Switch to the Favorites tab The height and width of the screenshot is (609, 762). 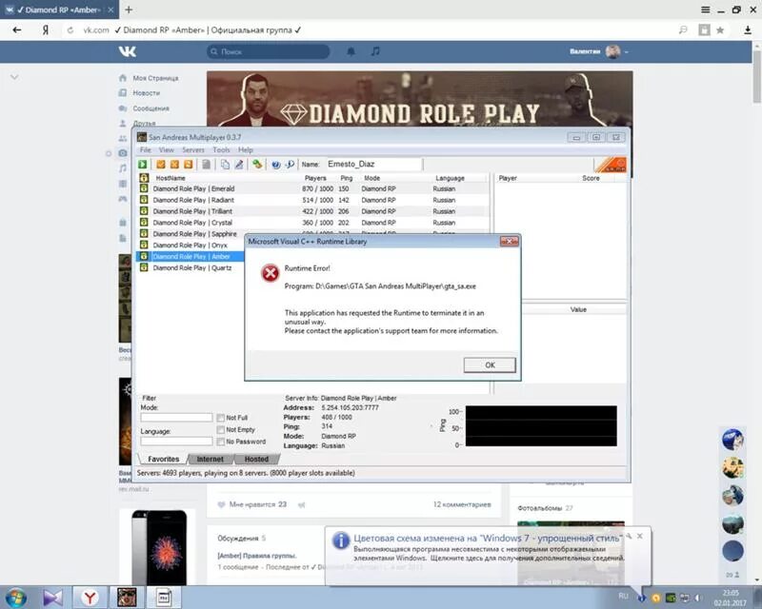click(163, 459)
